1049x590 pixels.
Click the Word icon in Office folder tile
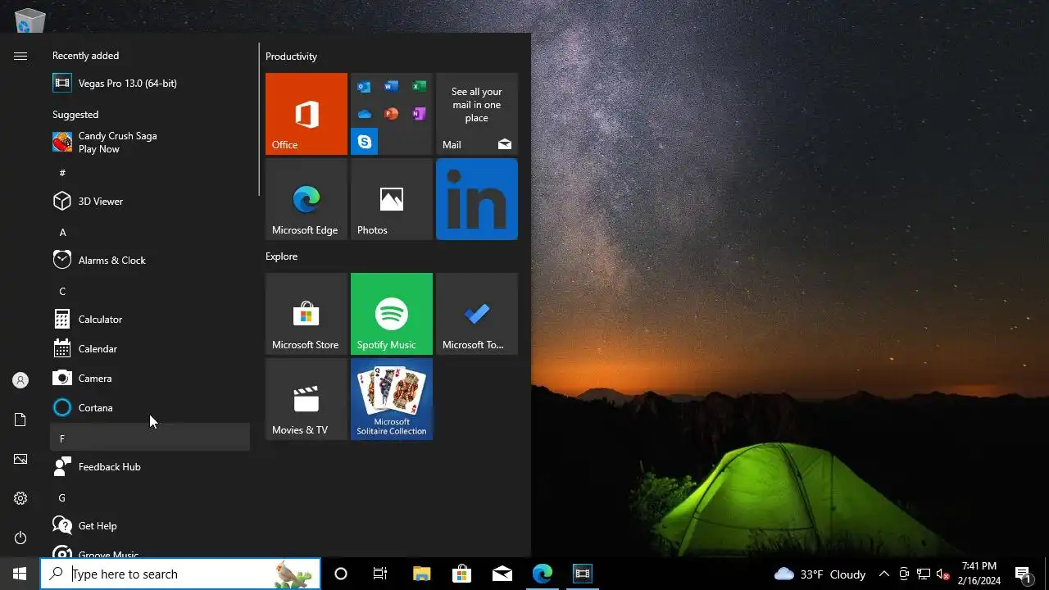click(x=392, y=87)
